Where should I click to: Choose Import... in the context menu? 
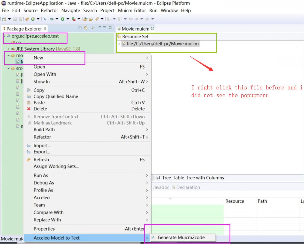(87, 146)
